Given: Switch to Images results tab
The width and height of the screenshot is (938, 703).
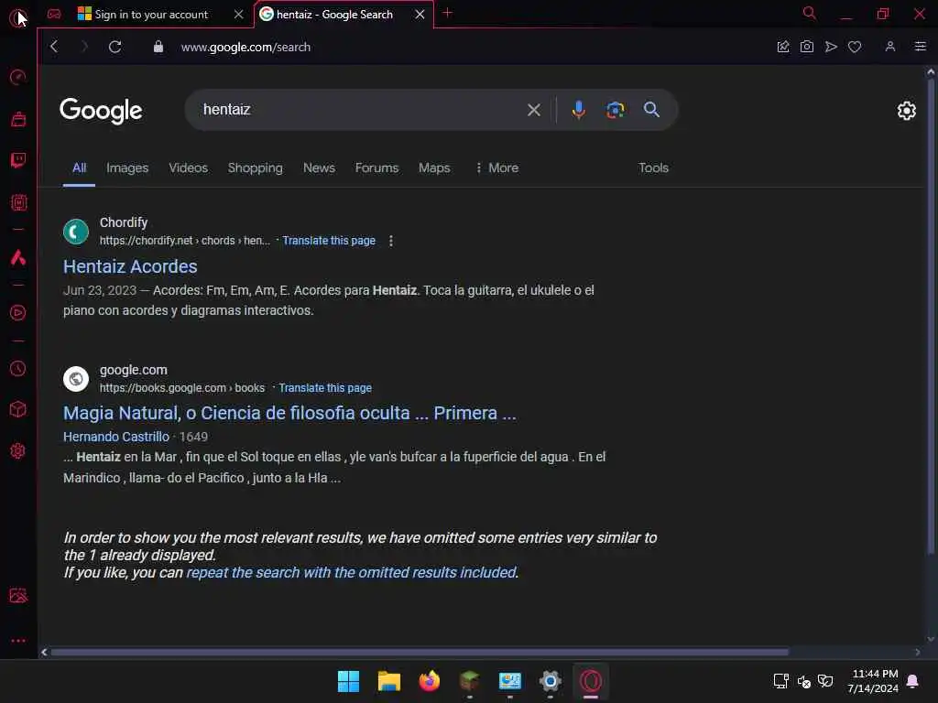Looking at the screenshot, I should point(127,168).
